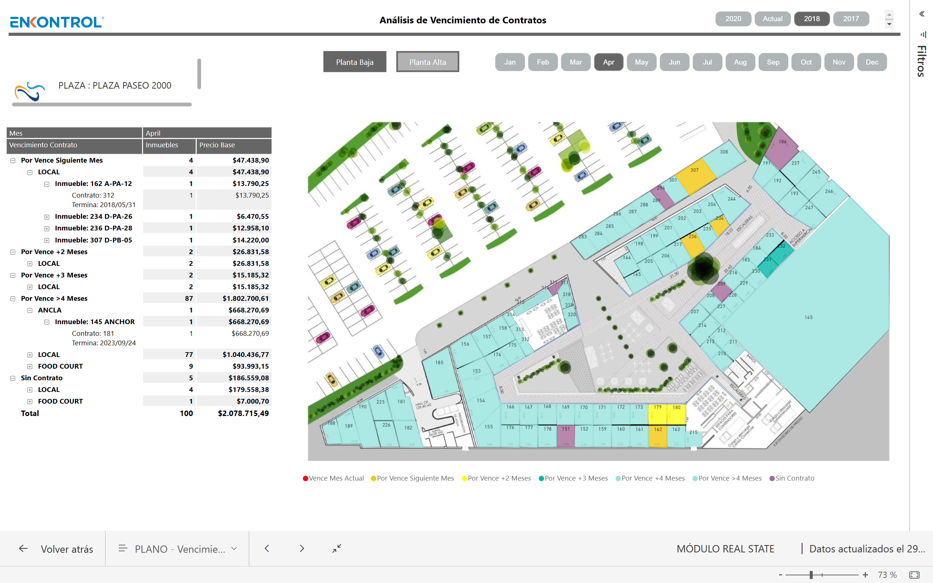933x583 pixels.
Task: Go to the next report page
Action: pos(302,548)
